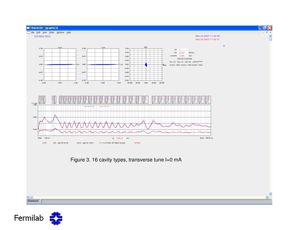Click the beam envelope X,Y plot

click(x=124, y=120)
